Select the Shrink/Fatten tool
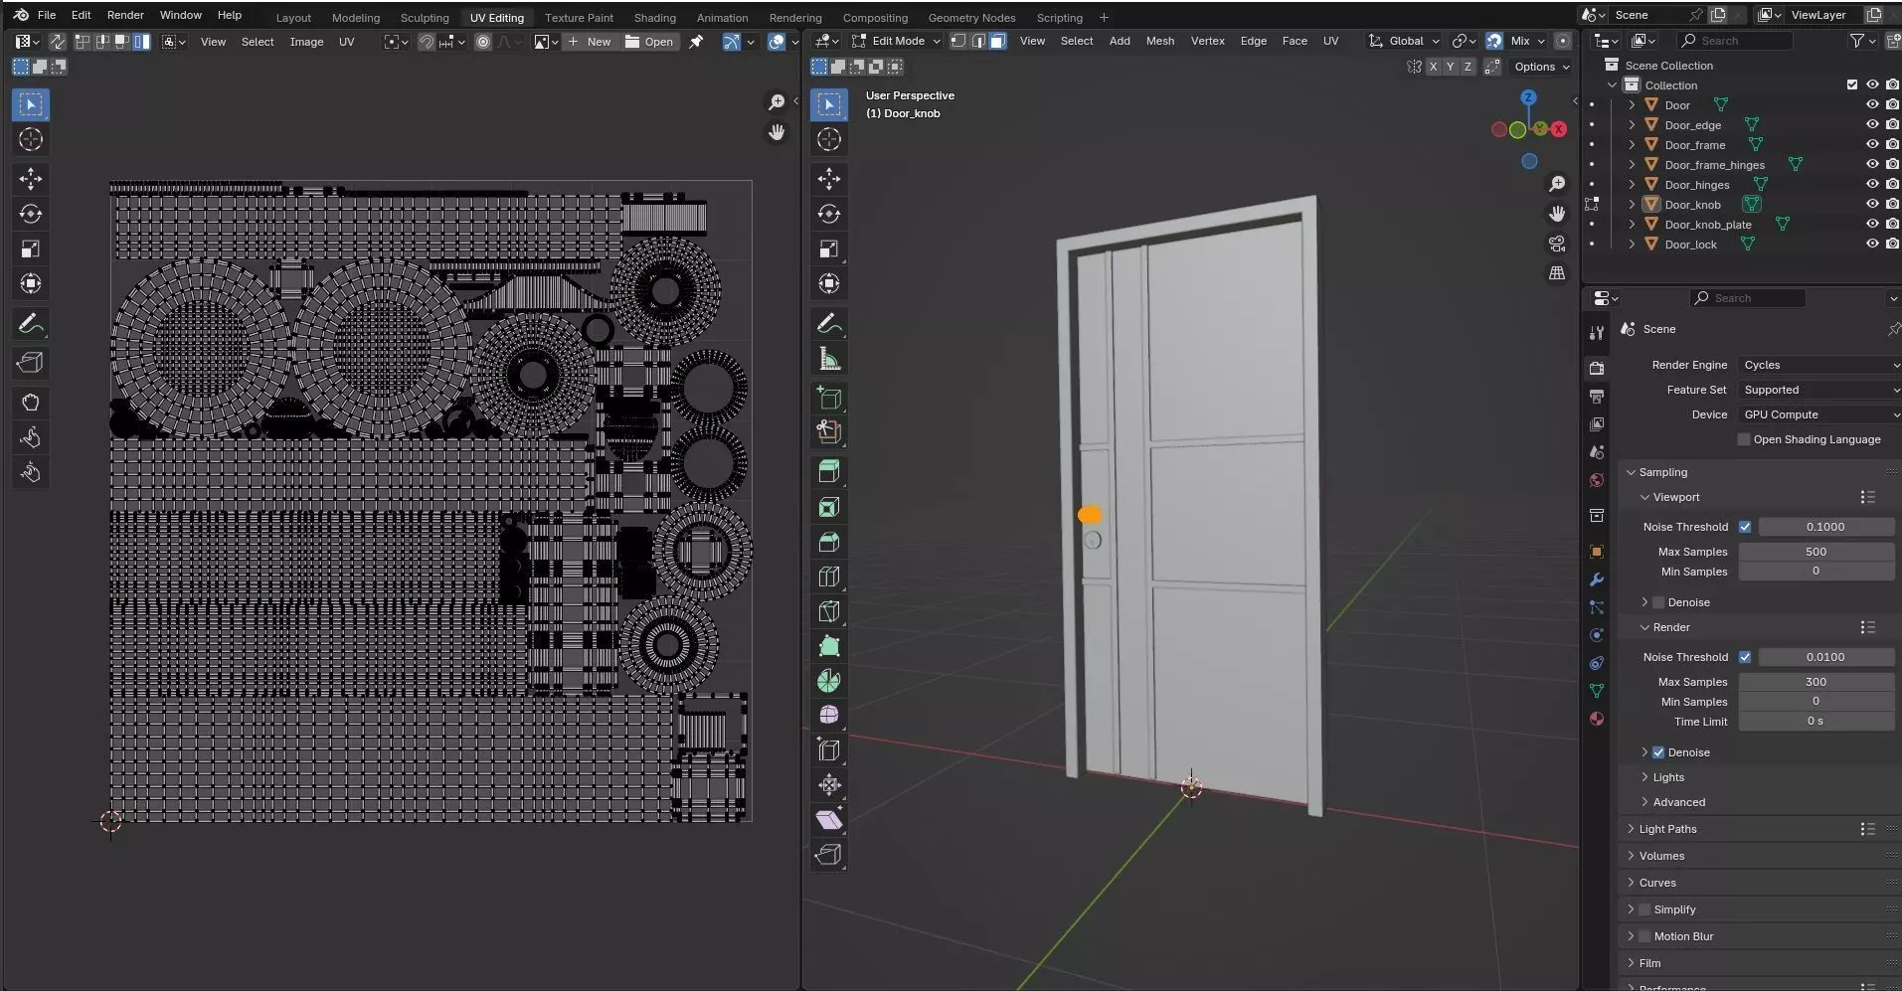The height and width of the screenshot is (991, 1902). pyautogui.click(x=829, y=785)
